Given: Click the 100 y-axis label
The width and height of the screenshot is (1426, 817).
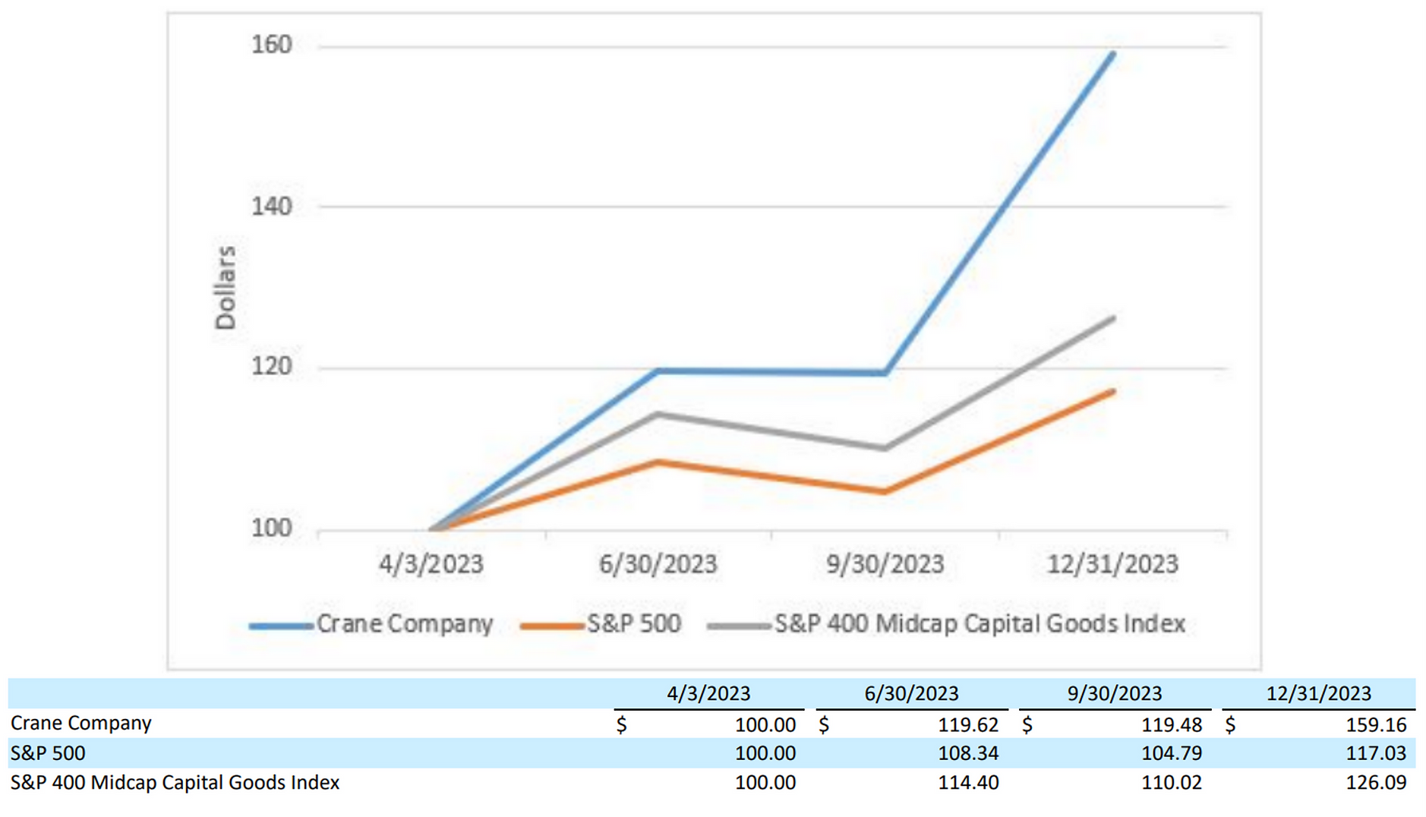Looking at the screenshot, I should tap(272, 528).
